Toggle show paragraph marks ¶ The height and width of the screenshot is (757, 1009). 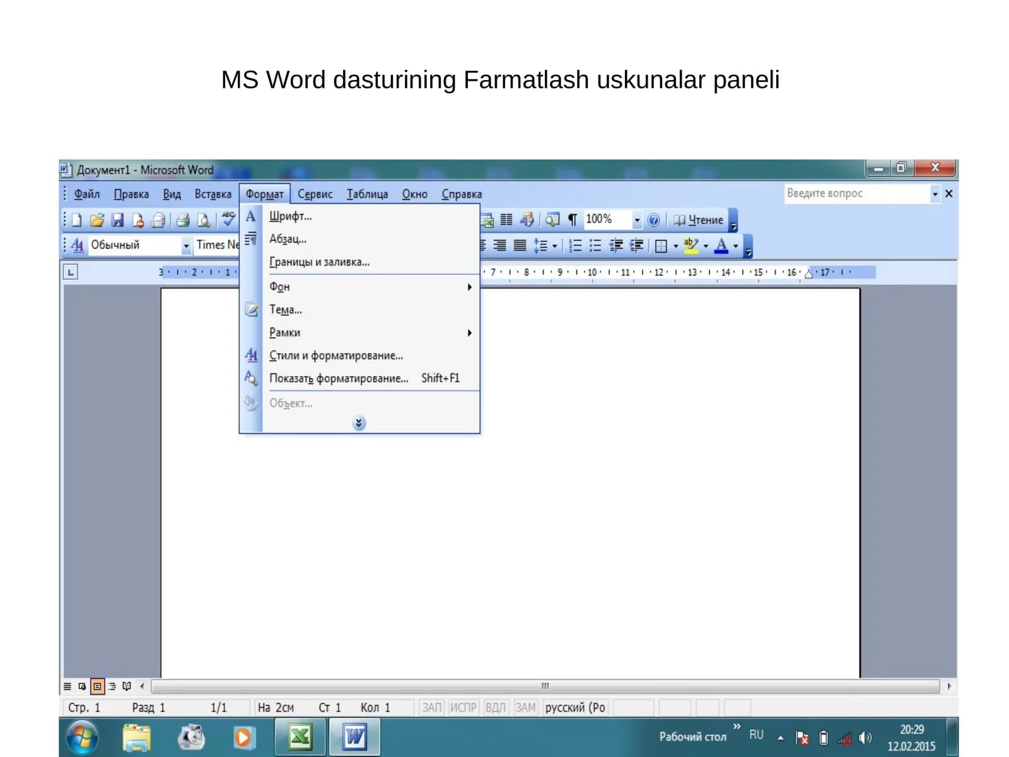point(573,220)
